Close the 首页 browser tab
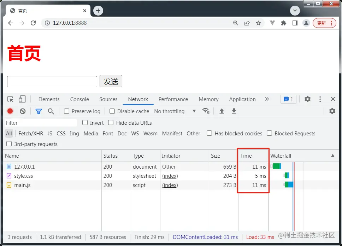 coord(85,11)
